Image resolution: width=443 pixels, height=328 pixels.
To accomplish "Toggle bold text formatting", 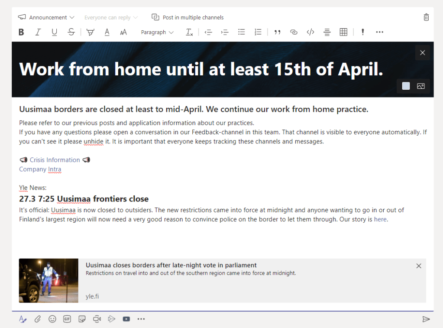I will 21,32.
